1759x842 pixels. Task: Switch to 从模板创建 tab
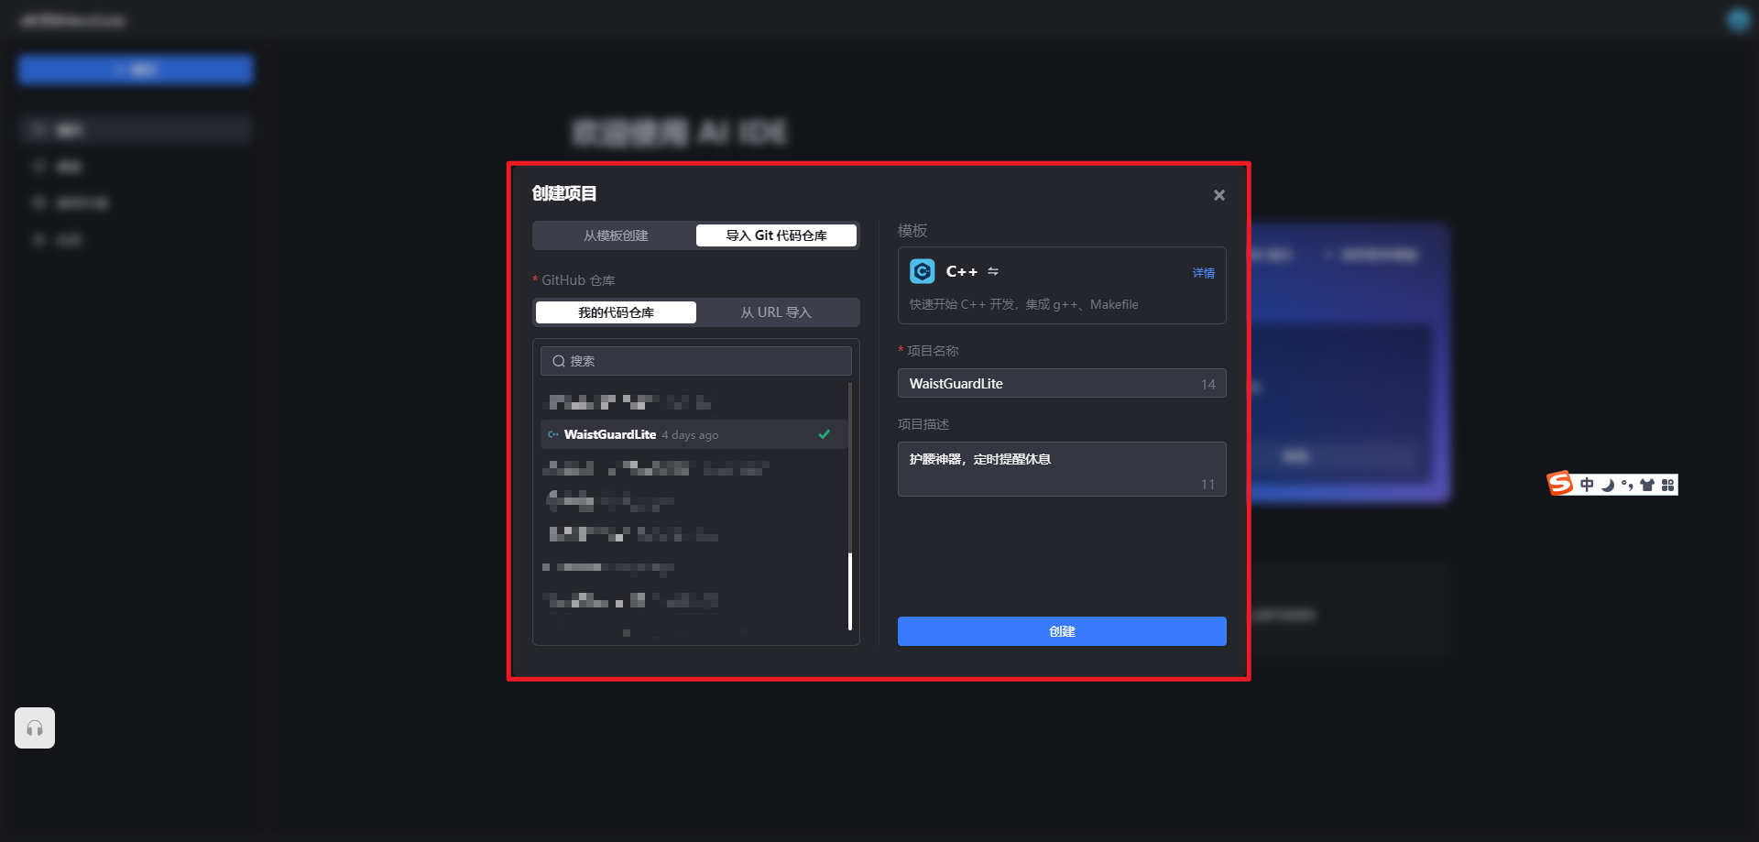tap(616, 235)
